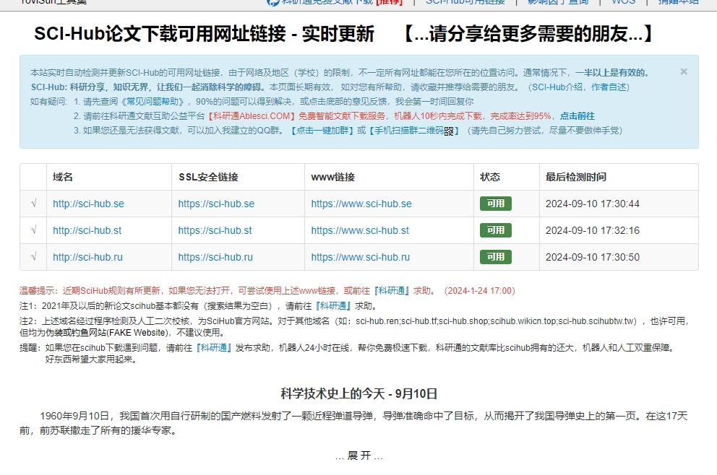The width and height of the screenshot is (717, 475).
Task: Open the https://www.sci-hub.st link
Action: coord(360,231)
